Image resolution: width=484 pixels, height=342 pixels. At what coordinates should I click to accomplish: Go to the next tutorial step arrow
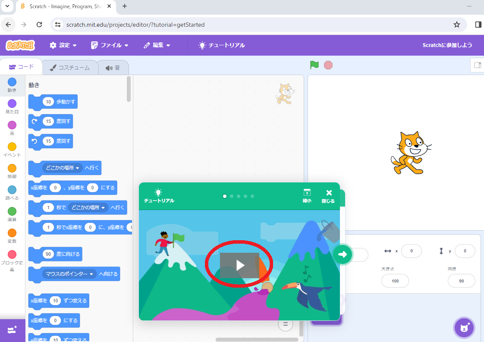(x=343, y=254)
